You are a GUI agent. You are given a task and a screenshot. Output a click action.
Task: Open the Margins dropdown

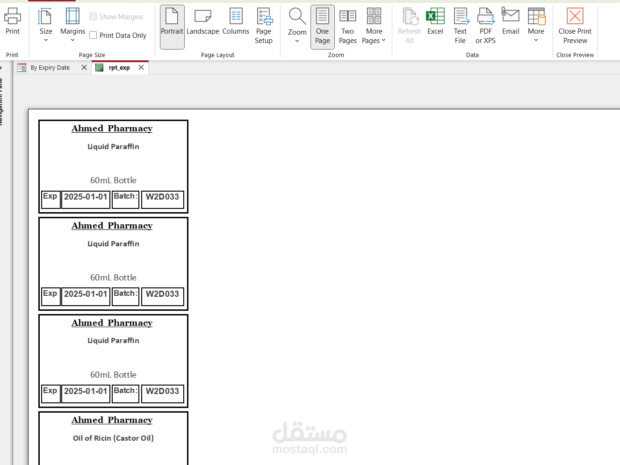click(x=72, y=26)
